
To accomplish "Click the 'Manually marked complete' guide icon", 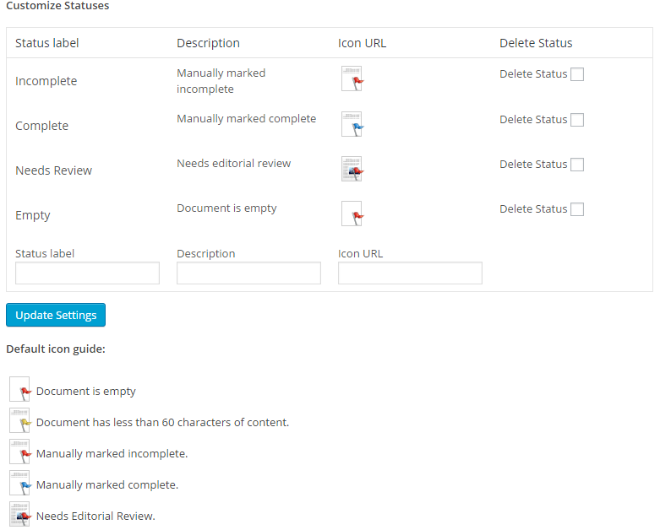I will tap(19, 484).
